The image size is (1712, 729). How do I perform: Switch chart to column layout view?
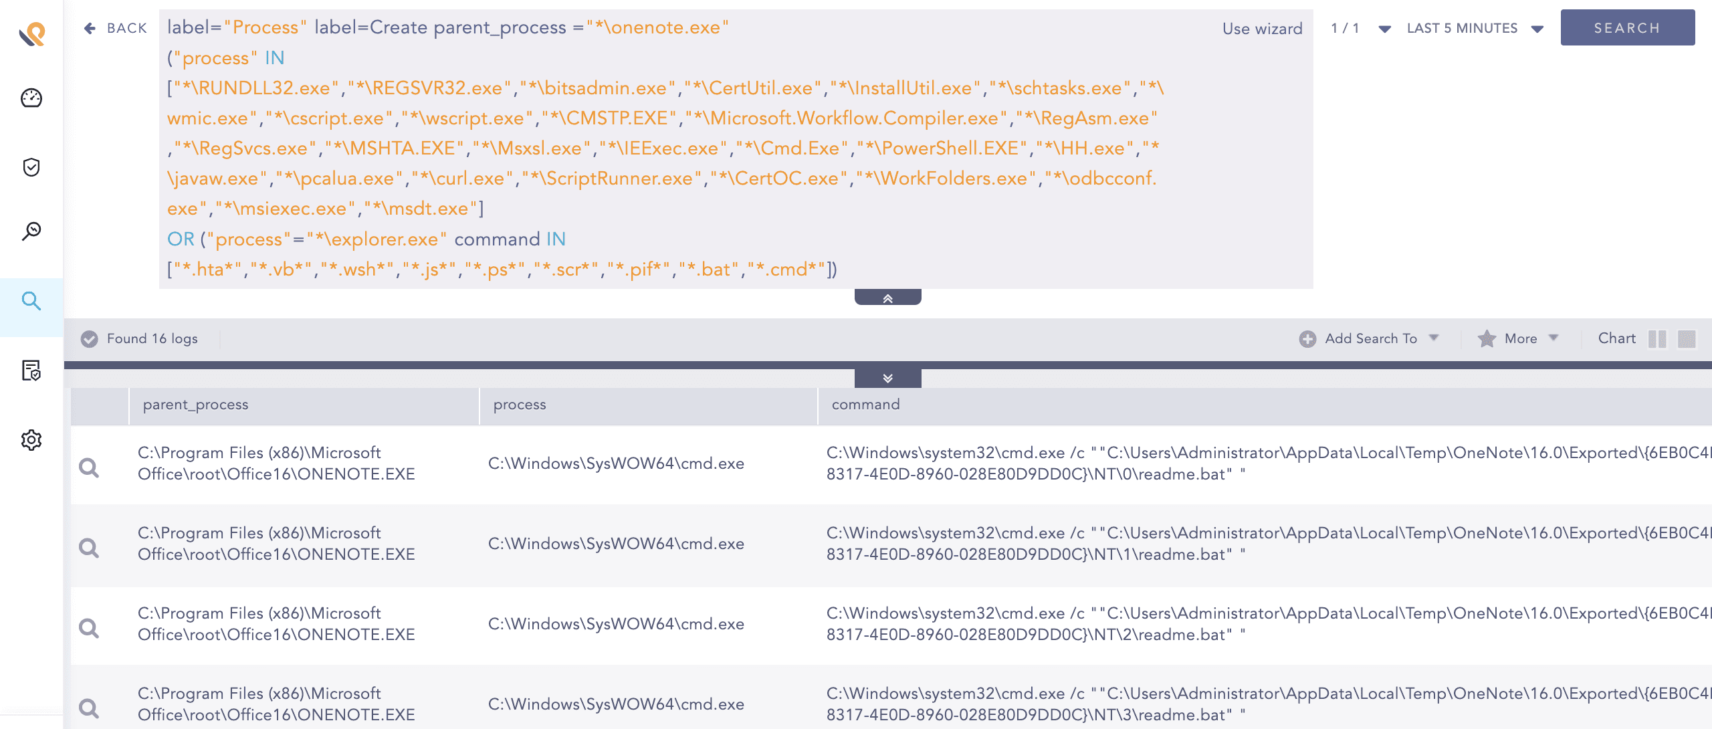tap(1657, 339)
